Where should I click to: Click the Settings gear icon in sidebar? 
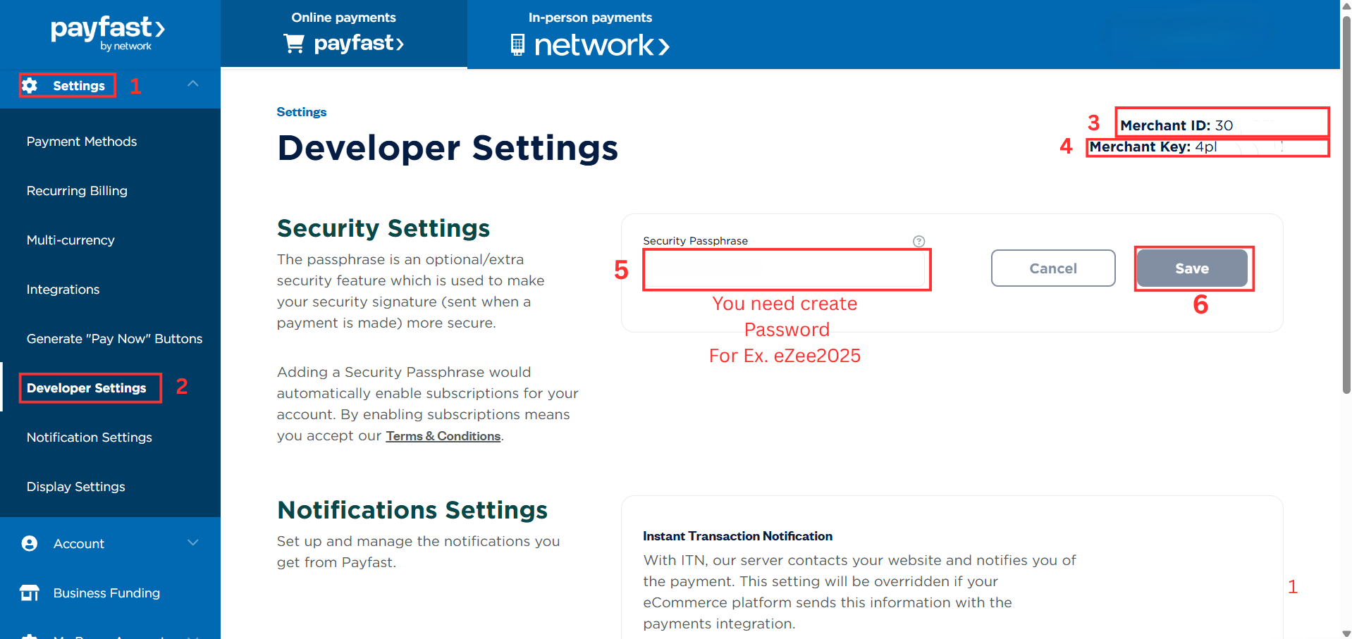pyautogui.click(x=30, y=86)
